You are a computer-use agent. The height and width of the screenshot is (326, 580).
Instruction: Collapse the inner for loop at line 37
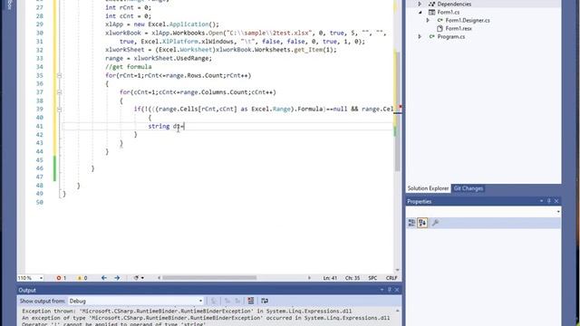pos(59,92)
